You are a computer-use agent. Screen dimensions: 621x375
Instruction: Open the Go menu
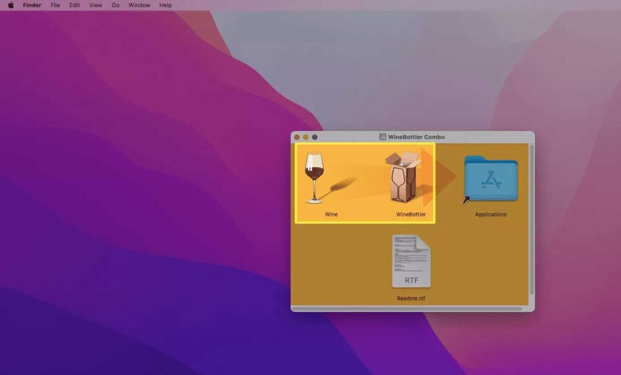115,5
